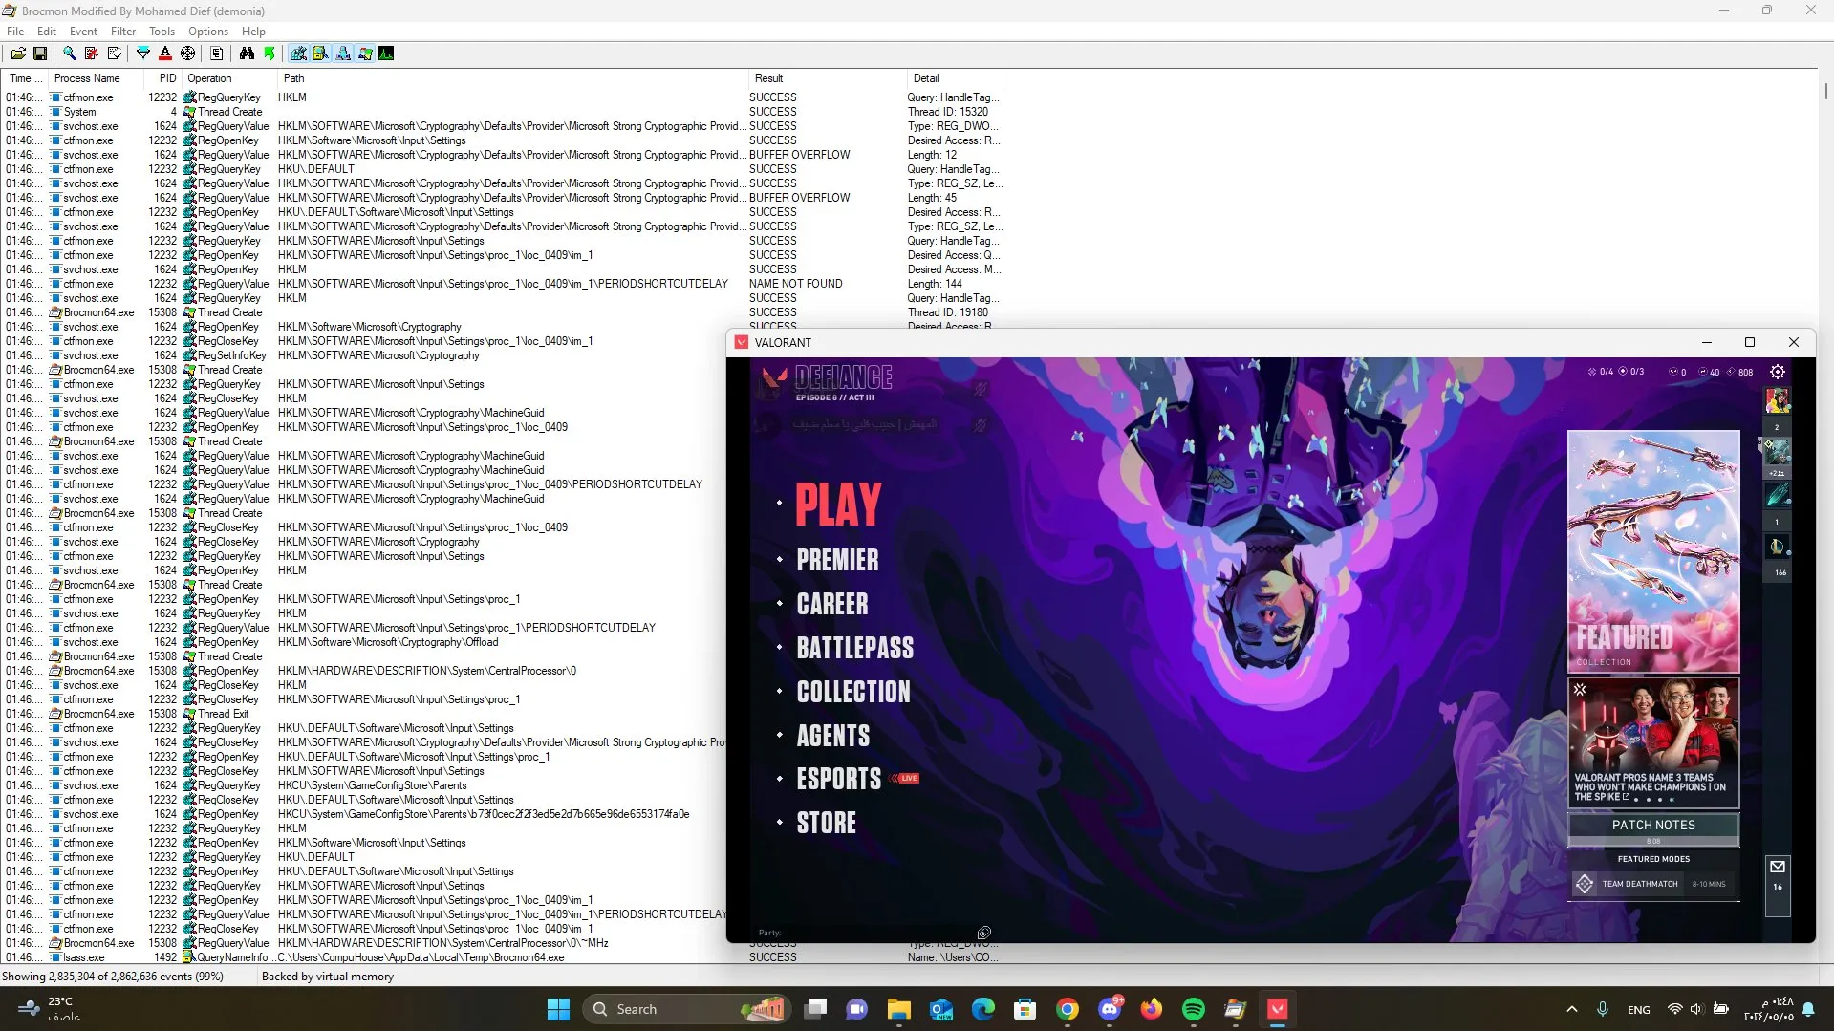Click the Find binoculars icon
The width and height of the screenshot is (1834, 1031).
tap(247, 54)
